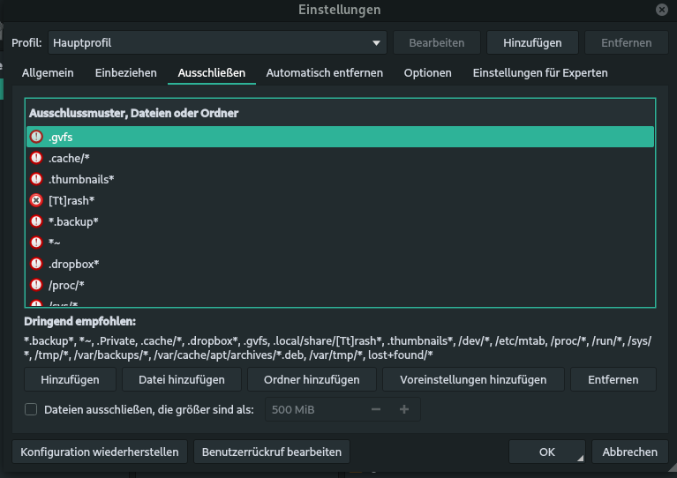Viewport: 677px width, 478px height.
Task: Click the warning icon beside .thumbnails*
Action: [x=36, y=179]
